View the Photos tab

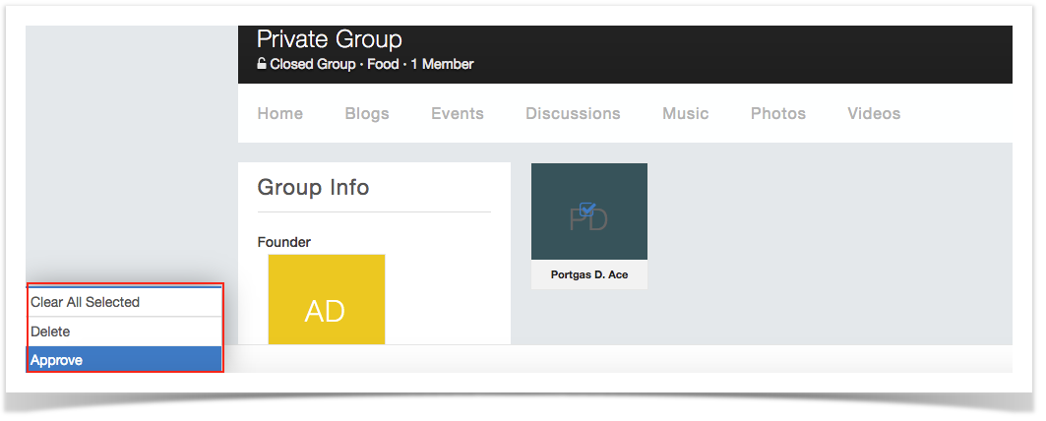778,113
